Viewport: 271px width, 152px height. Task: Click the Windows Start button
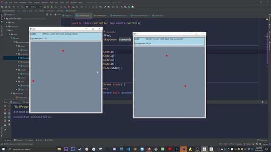click(x=3, y=149)
